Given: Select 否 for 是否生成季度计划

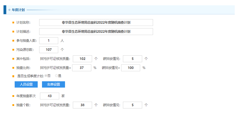Looking at the screenshot, I should [x=46, y=76].
